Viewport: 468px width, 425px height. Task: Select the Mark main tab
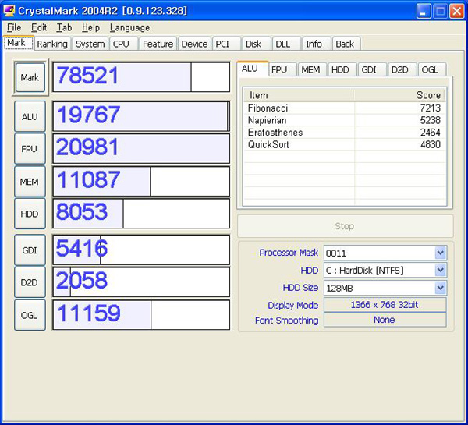[18, 43]
